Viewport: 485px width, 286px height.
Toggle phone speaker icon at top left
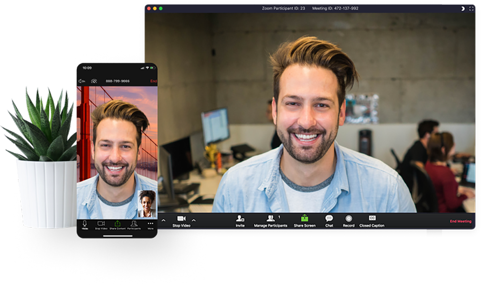click(81, 81)
